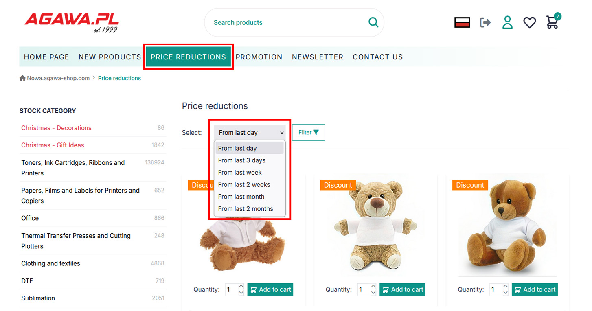This screenshot has width=592, height=311.
Task: Click the Search products field
Action: pyautogui.click(x=285, y=23)
